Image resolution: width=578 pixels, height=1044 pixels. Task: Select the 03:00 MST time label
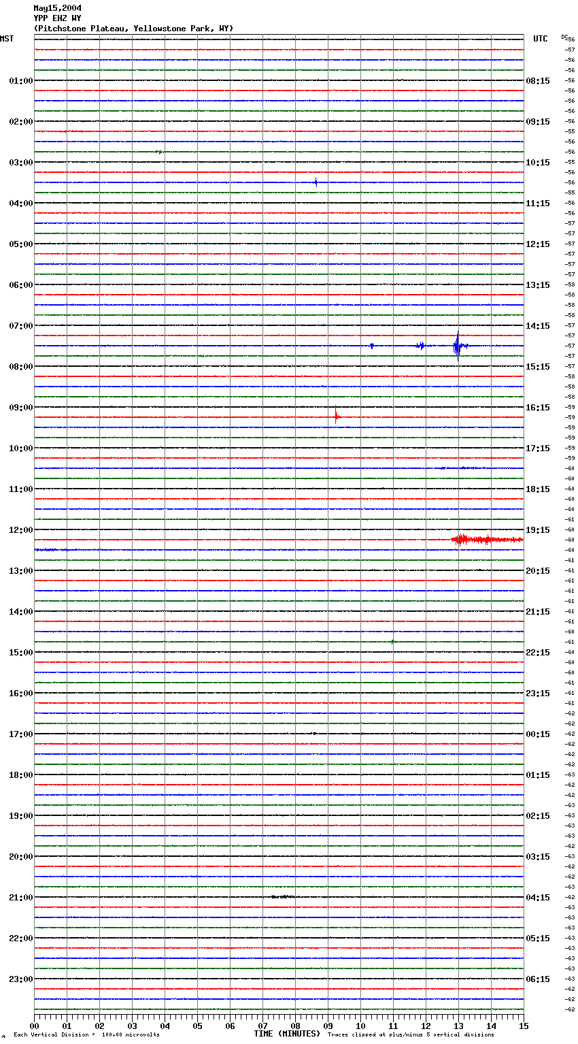point(20,163)
